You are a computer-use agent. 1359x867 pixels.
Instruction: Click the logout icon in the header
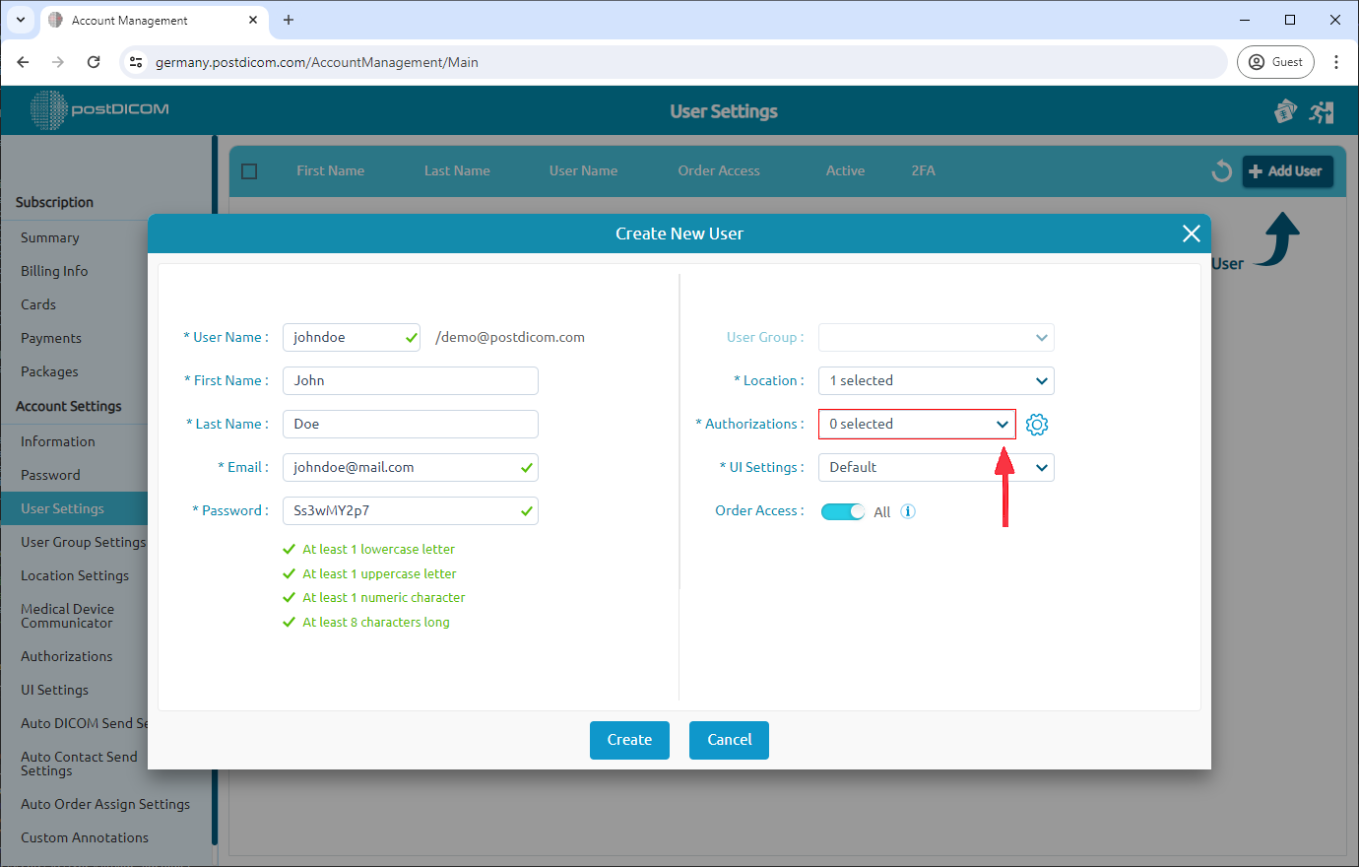1322,111
